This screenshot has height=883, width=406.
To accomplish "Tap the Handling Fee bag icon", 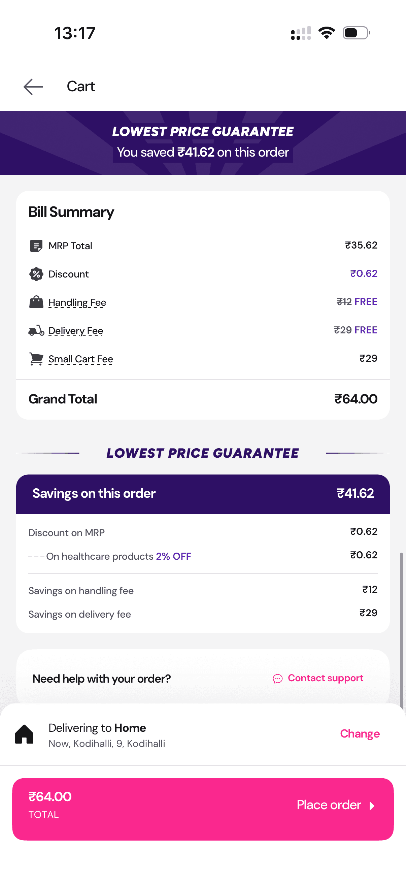I will 36,302.
